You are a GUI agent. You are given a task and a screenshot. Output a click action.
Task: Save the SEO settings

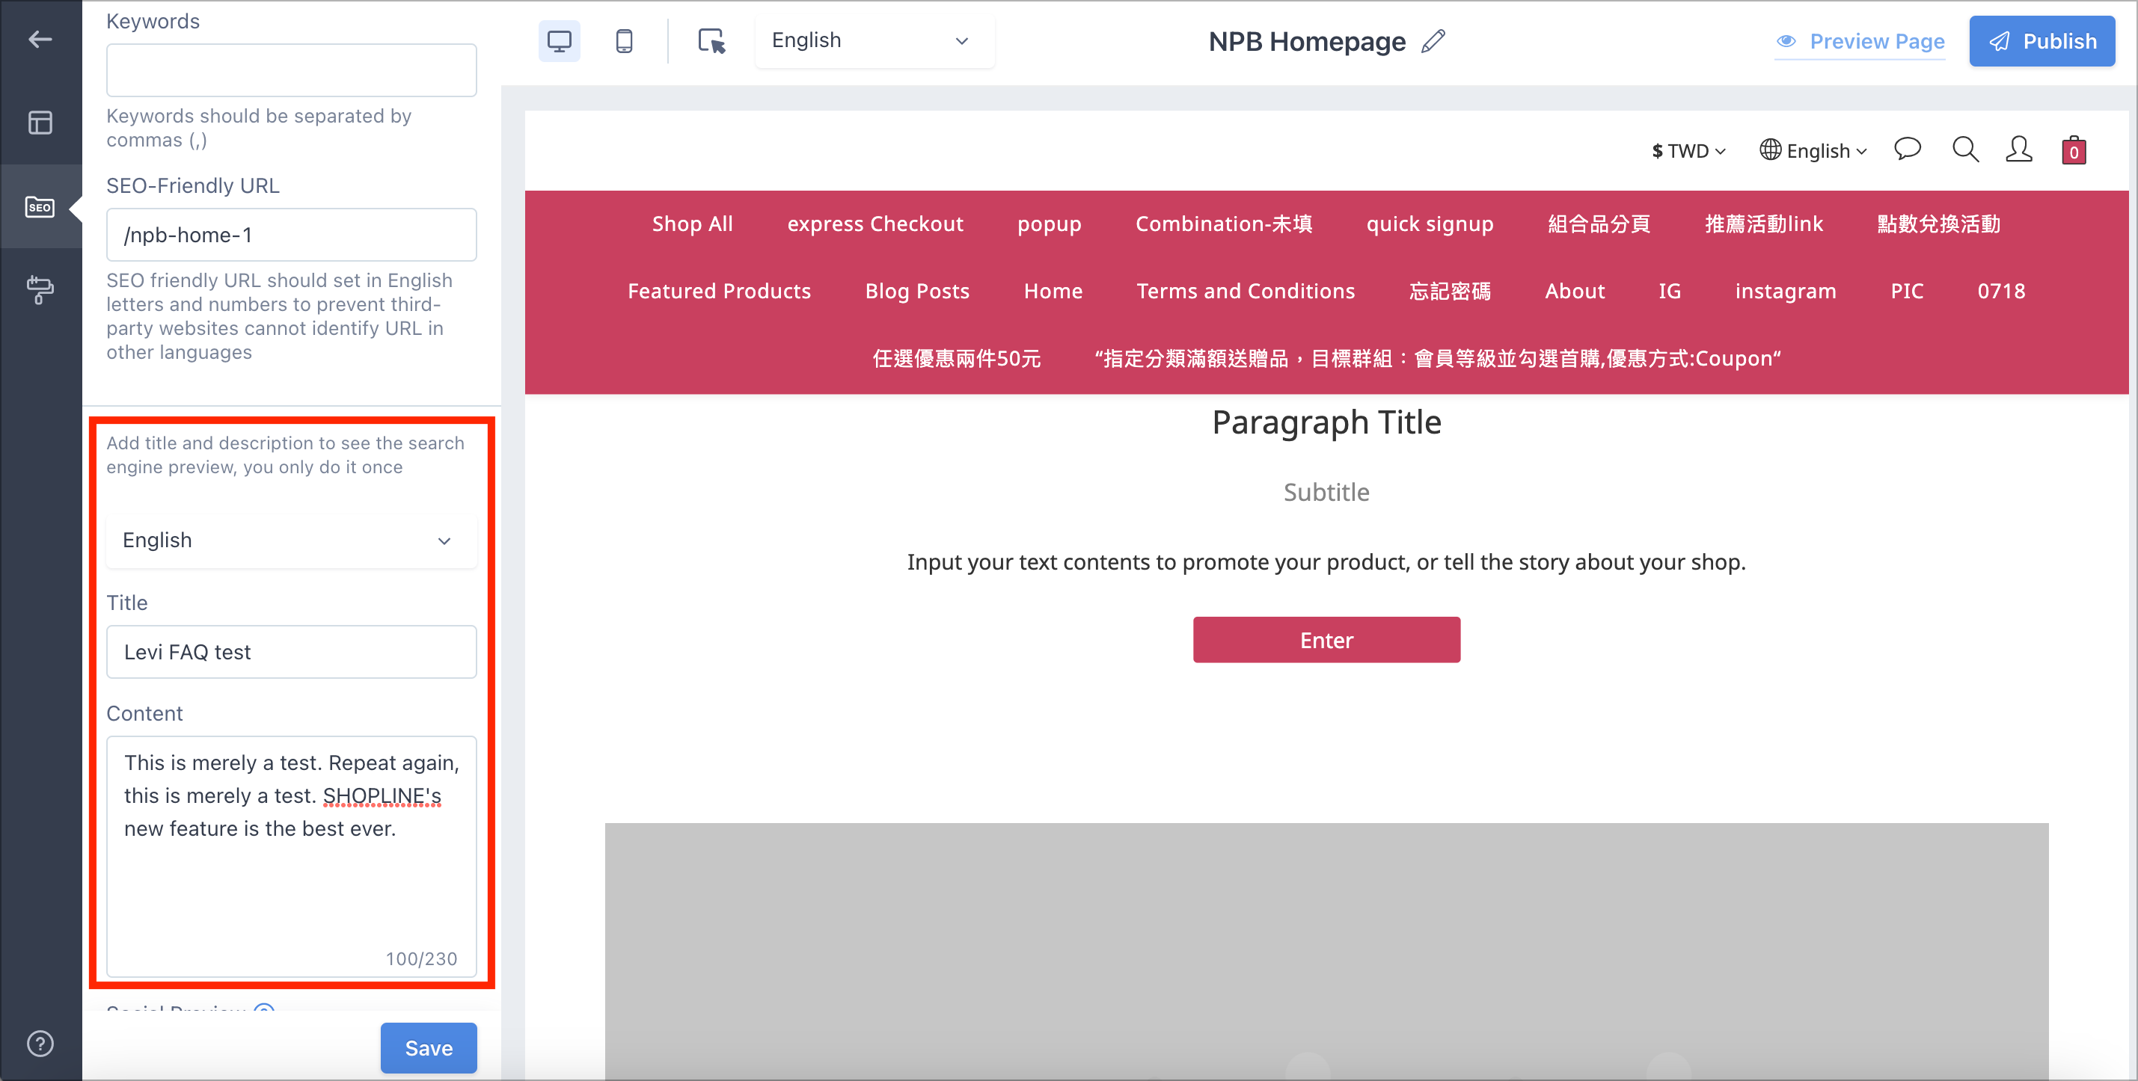tap(428, 1047)
